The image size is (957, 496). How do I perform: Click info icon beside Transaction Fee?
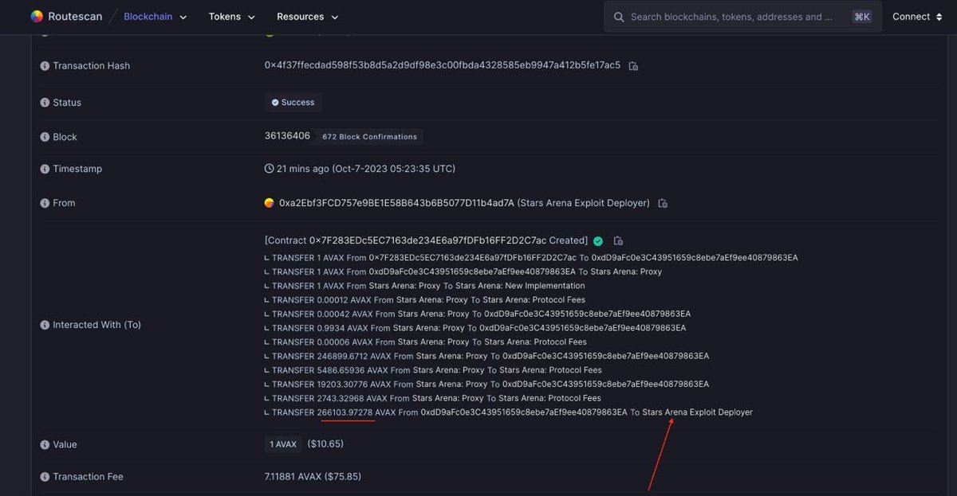coord(45,477)
